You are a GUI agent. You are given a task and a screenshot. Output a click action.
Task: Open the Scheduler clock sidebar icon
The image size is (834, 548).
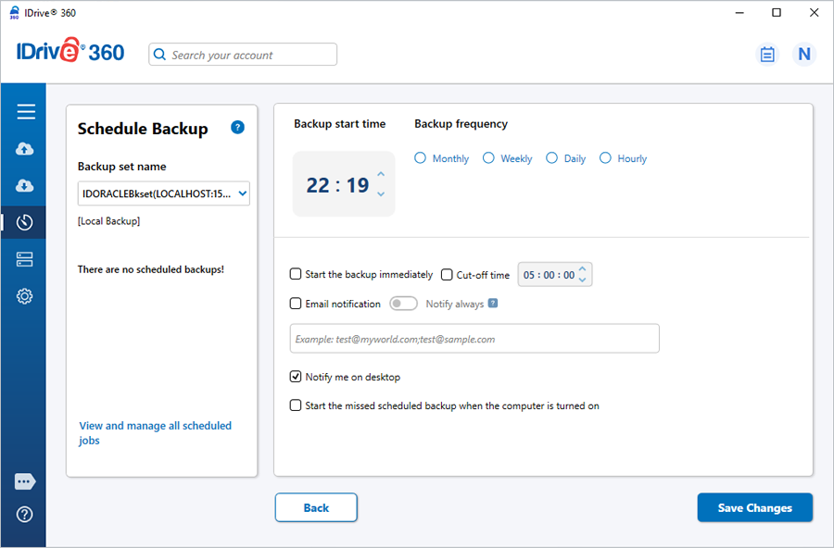25,222
